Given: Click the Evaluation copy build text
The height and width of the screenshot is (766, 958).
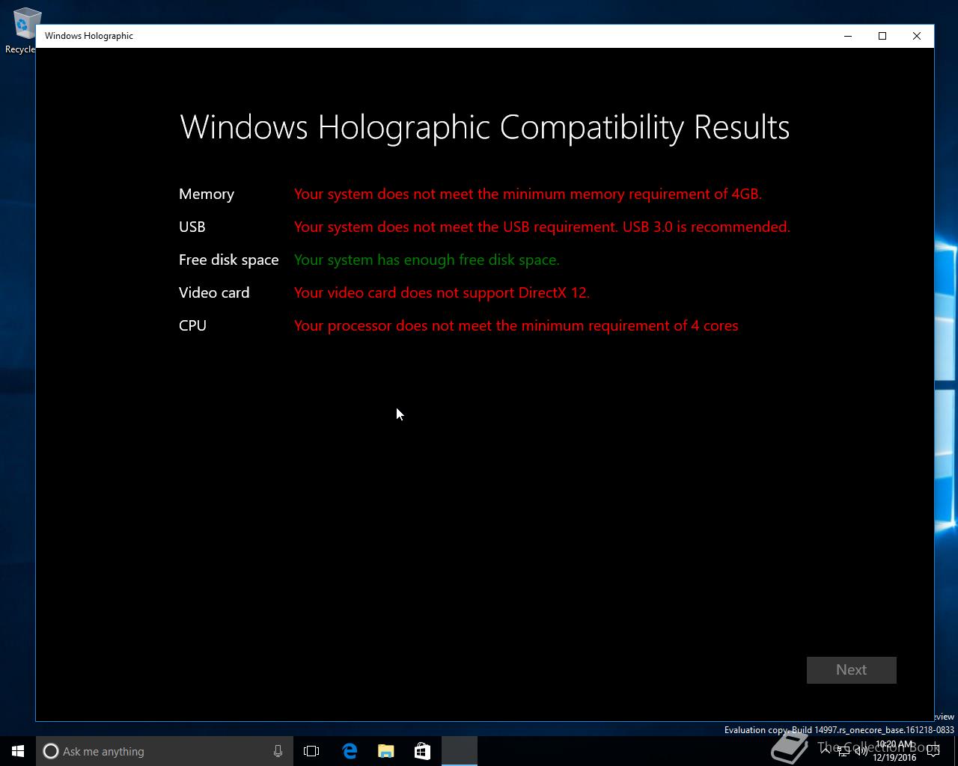Looking at the screenshot, I should pos(839,730).
